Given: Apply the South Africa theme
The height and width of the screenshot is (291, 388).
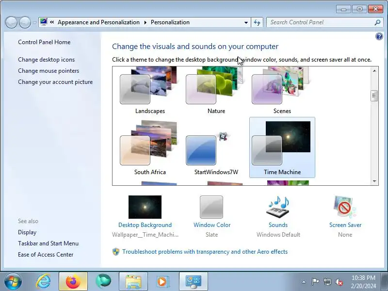Looking at the screenshot, I should (x=150, y=147).
